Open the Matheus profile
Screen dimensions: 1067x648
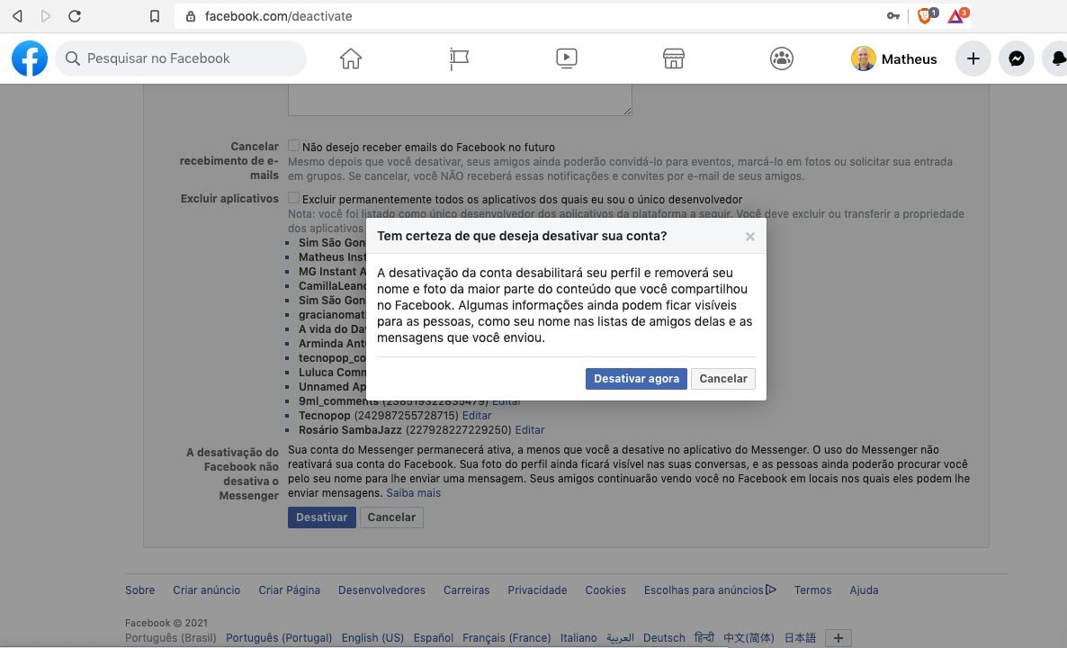893,58
